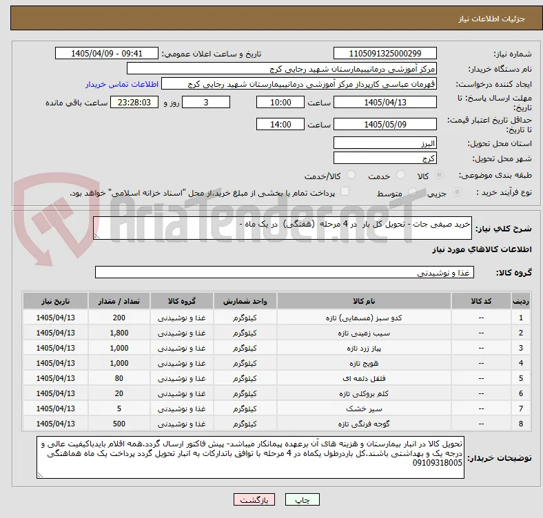Viewport: 543px width, 518px height.
Task: Click the گروه کالا column header
Action: (182, 301)
